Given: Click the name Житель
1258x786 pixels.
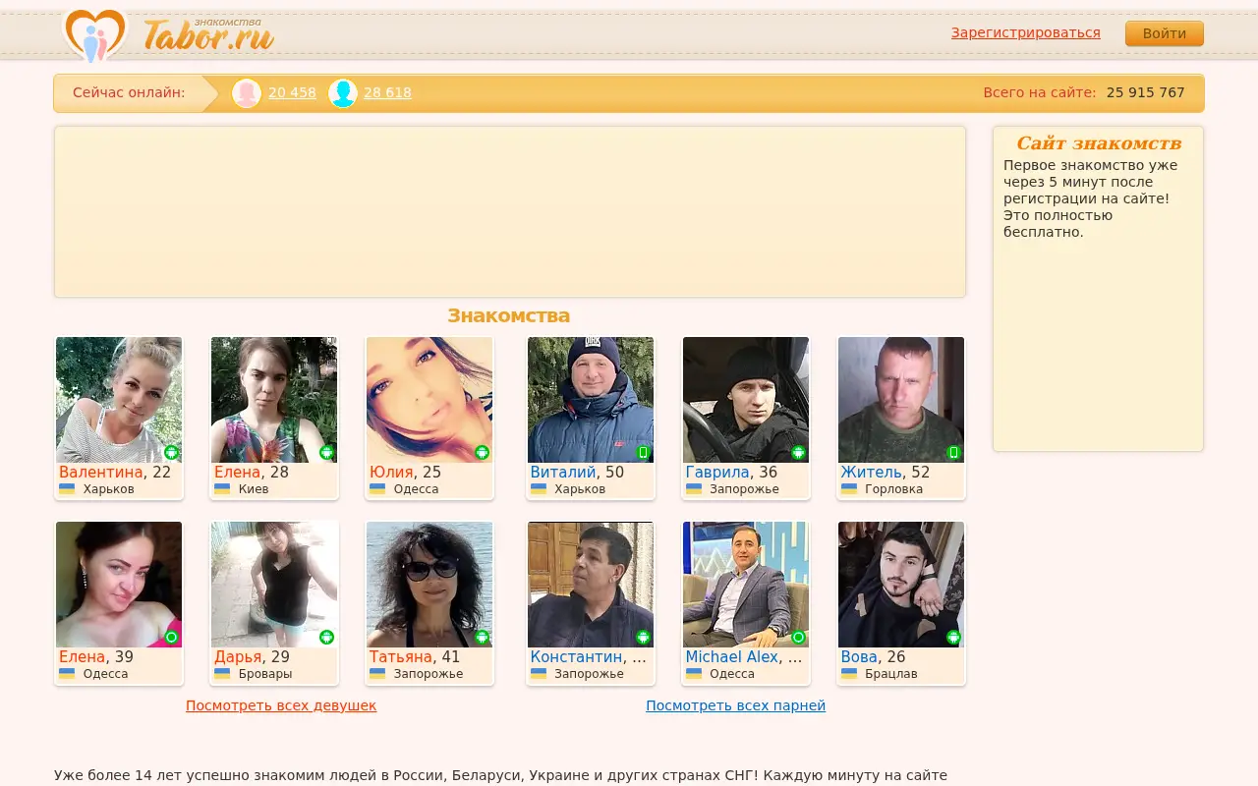Looking at the screenshot, I should 871,473.
